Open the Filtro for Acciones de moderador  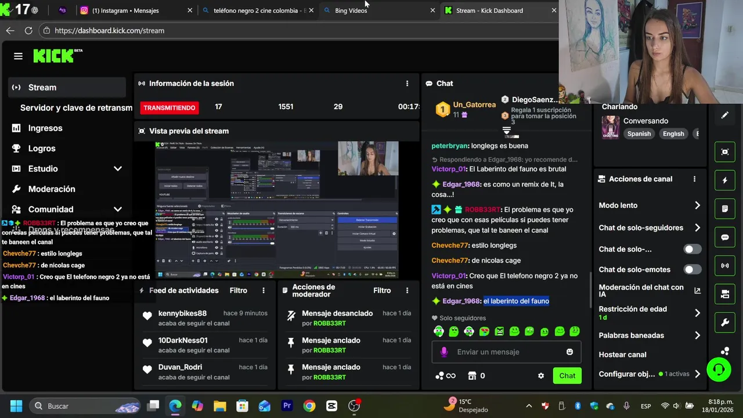tap(382, 290)
